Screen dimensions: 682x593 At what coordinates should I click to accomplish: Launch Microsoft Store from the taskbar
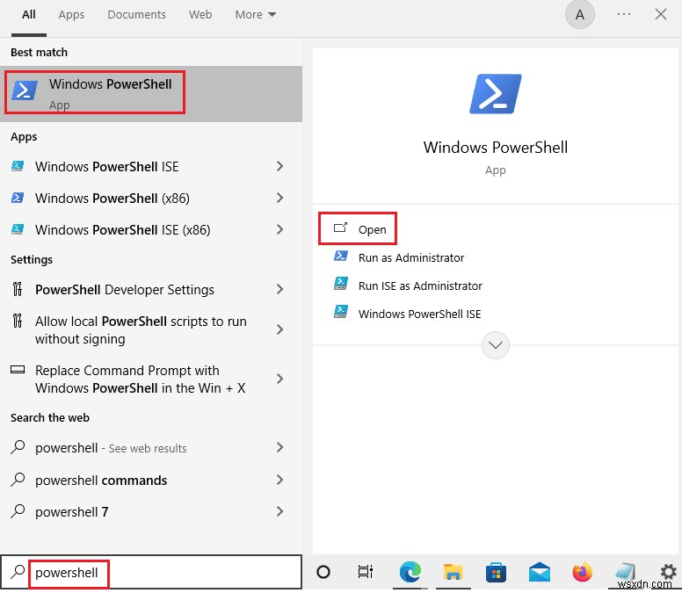pyautogui.click(x=496, y=573)
